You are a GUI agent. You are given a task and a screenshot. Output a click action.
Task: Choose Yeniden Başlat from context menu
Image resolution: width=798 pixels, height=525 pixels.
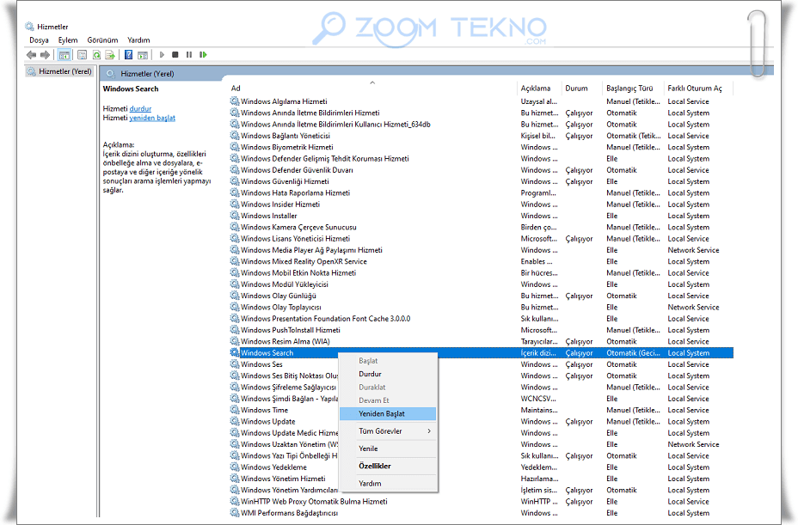pos(388,413)
